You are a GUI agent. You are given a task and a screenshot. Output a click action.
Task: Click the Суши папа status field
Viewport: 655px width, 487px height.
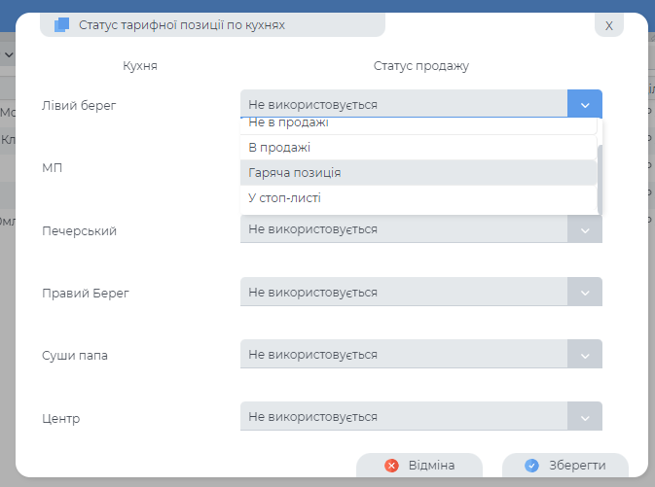pos(403,355)
